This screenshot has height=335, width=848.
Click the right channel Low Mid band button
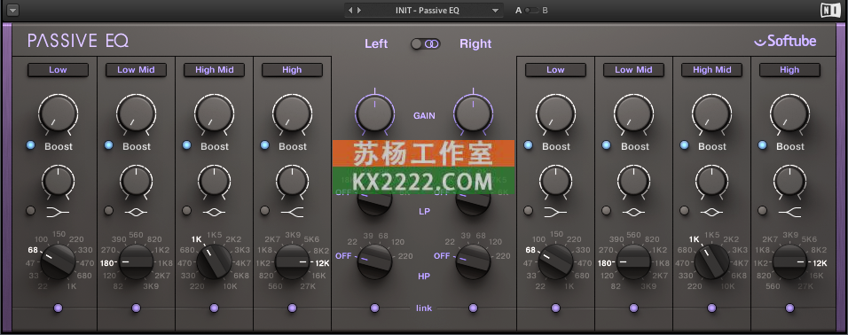[x=633, y=70]
